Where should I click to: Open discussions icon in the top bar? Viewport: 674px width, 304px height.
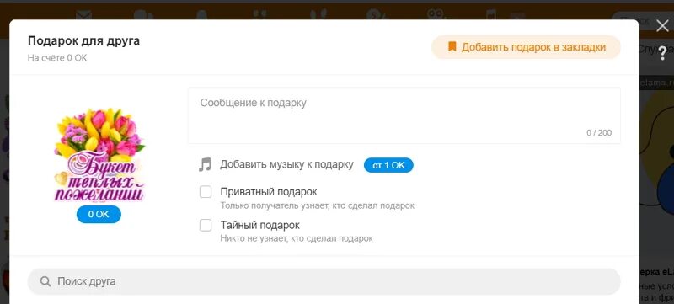pyautogui.click(x=143, y=15)
